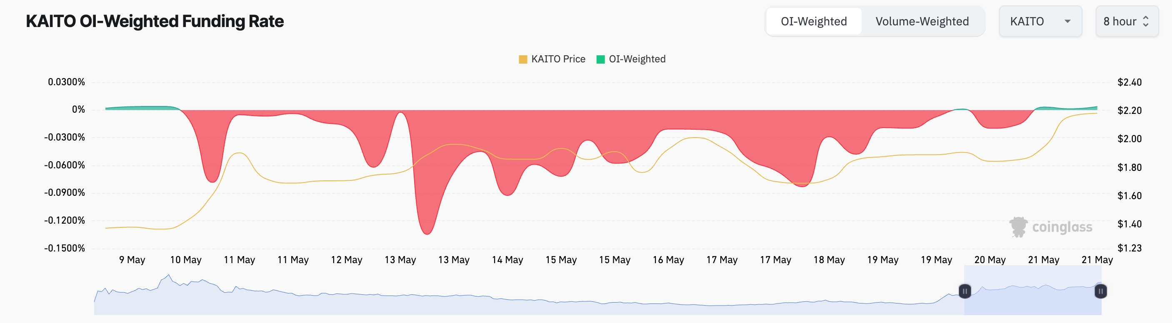The width and height of the screenshot is (1172, 323).
Task: Click the coinglass watermark logo
Action: pyautogui.click(x=1051, y=227)
